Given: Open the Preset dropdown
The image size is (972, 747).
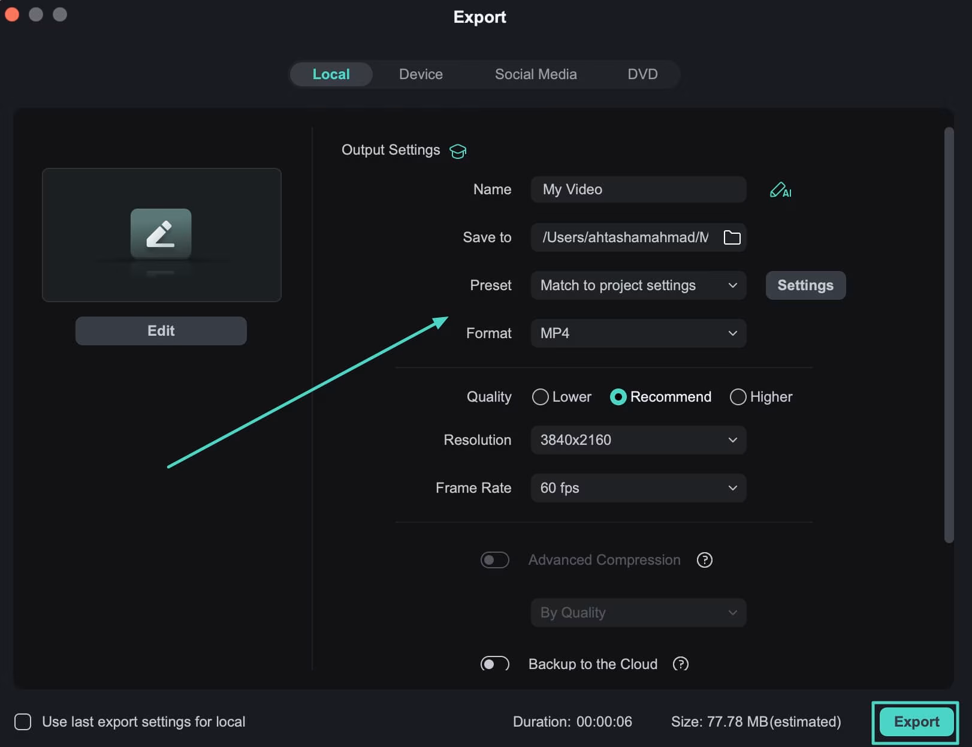Looking at the screenshot, I should [x=638, y=285].
